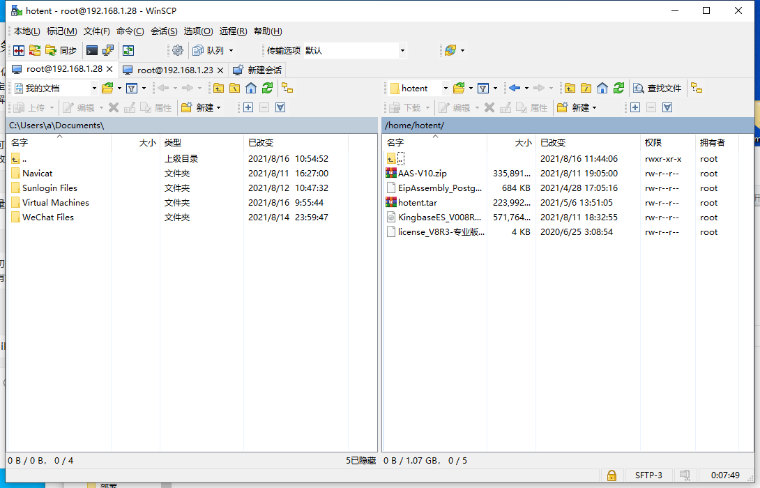Click remote panel filter funnel icon
This screenshot has height=488, width=760.
pyautogui.click(x=483, y=89)
